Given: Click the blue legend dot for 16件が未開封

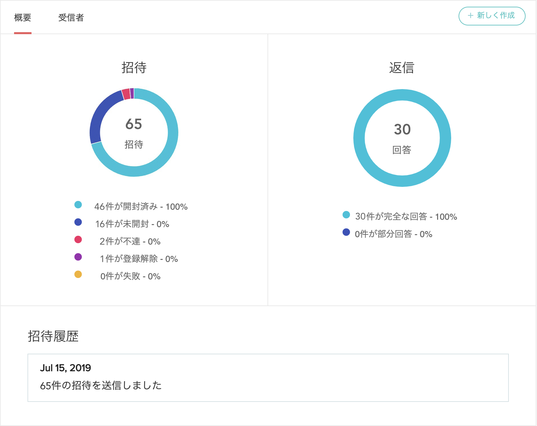Looking at the screenshot, I should (78, 222).
